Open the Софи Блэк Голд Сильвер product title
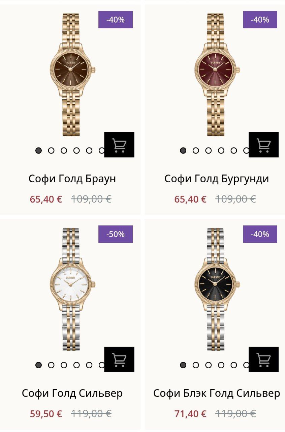285x432 pixels. click(217, 393)
